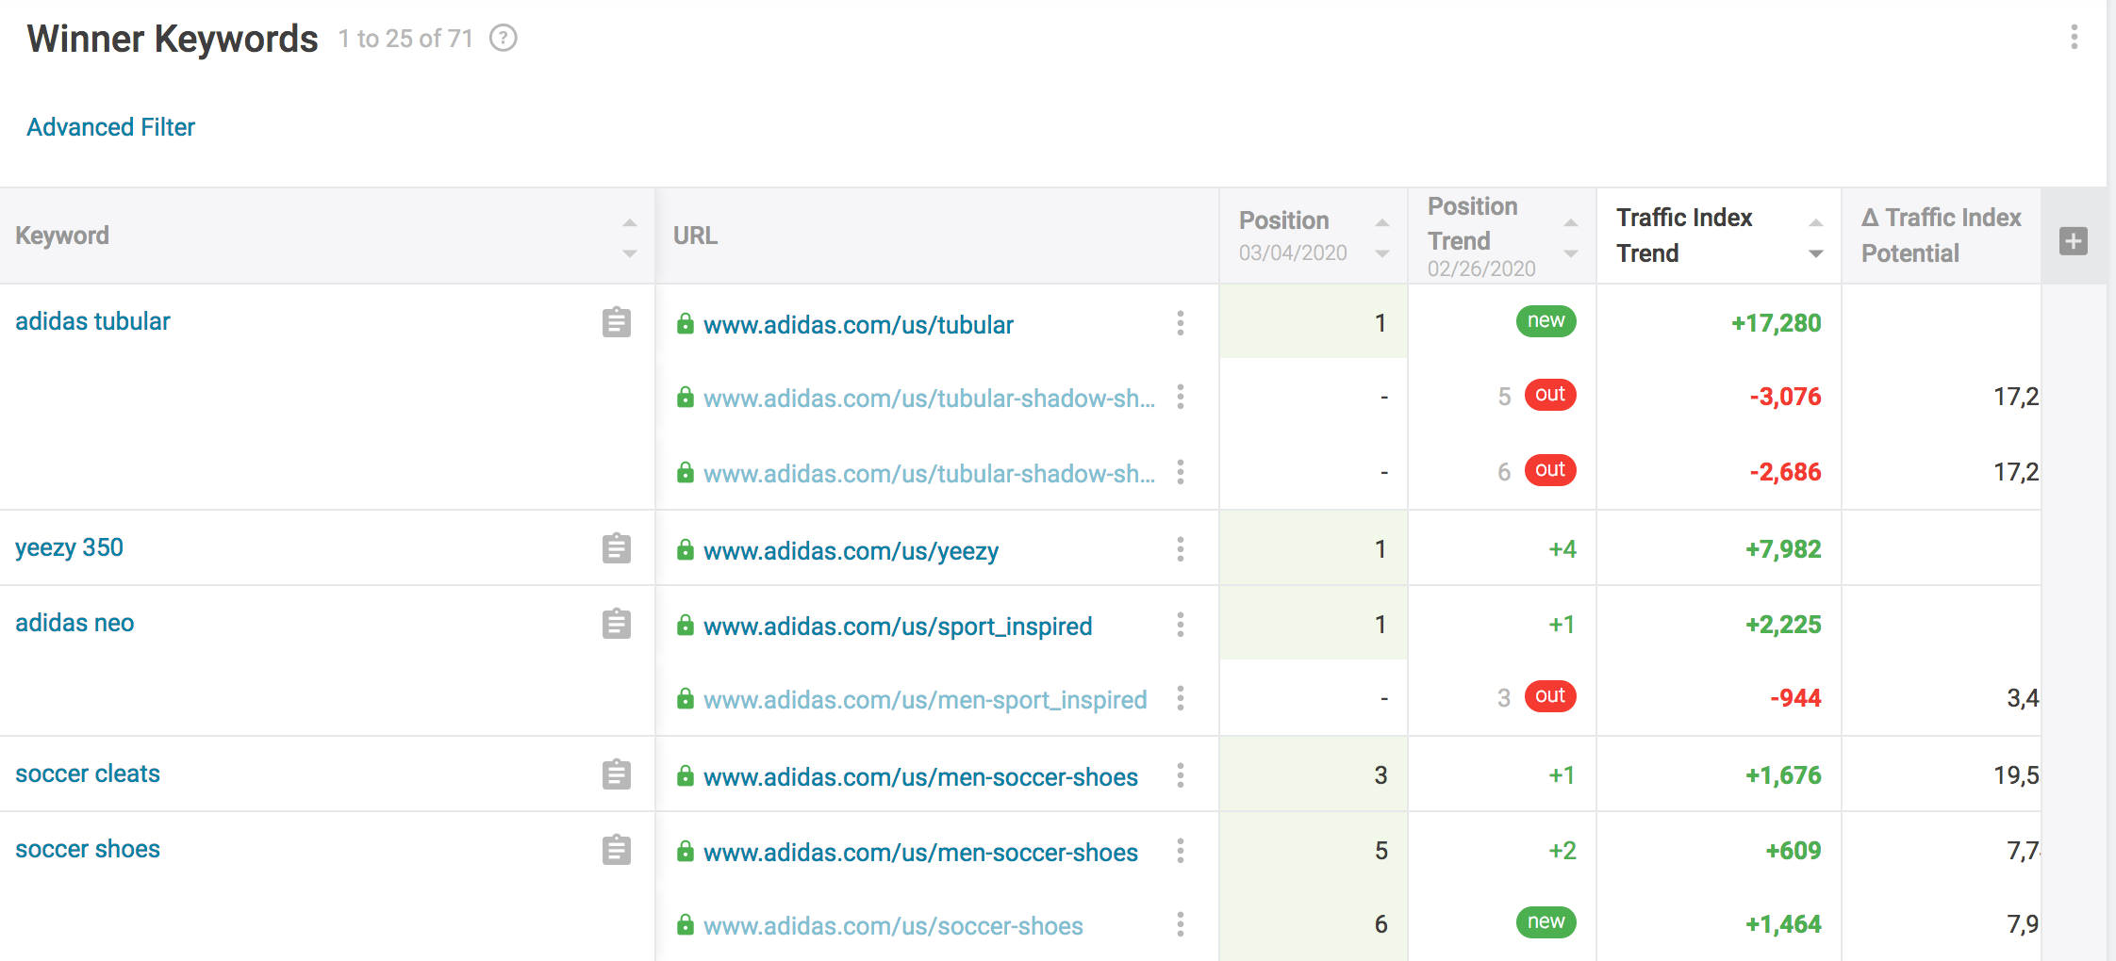Sort the Position Trend column descending

pyautogui.click(x=1571, y=253)
